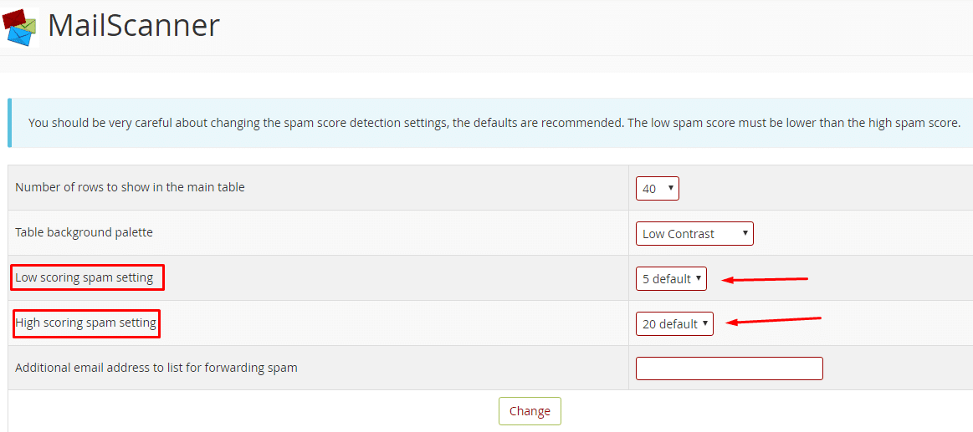This screenshot has width=973, height=432.
Task: Click the Number of rows to show label
Action: click(130, 186)
